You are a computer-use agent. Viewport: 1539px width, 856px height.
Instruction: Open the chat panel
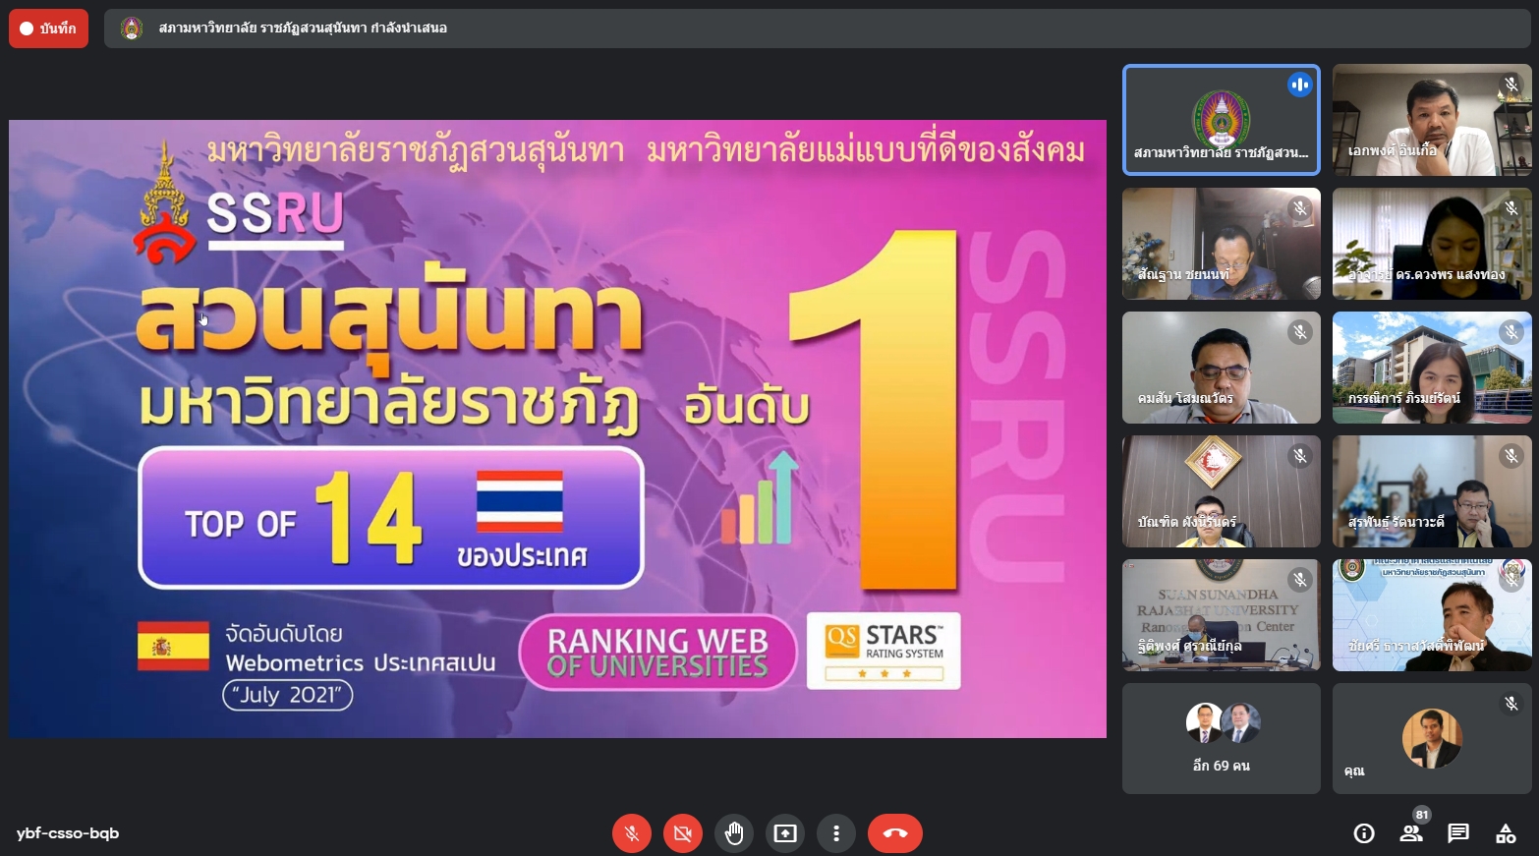coord(1458,833)
